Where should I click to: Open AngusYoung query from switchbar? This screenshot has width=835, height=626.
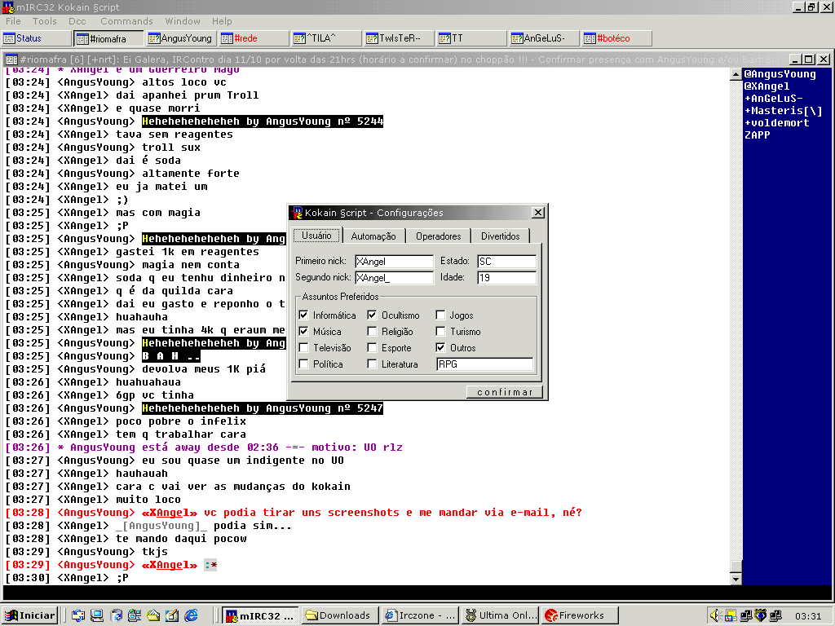click(182, 38)
